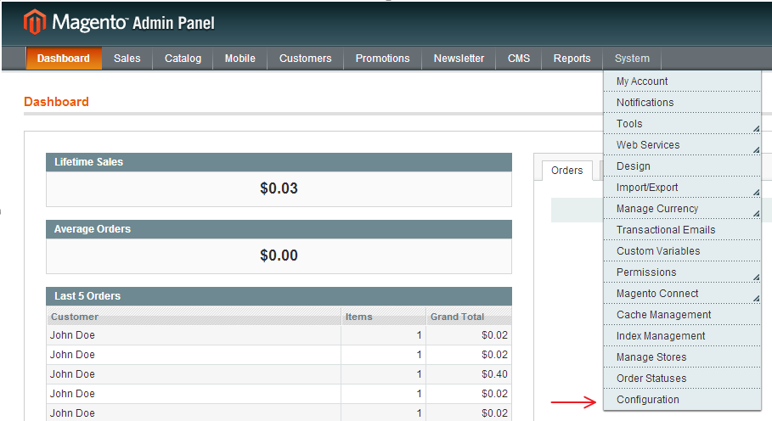This screenshot has width=772, height=421.
Task: Open the Sales menu
Action: point(127,58)
